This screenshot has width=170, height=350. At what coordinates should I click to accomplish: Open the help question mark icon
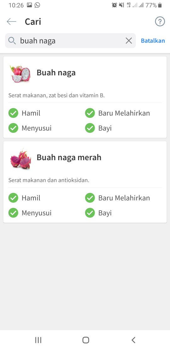pyautogui.click(x=160, y=22)
